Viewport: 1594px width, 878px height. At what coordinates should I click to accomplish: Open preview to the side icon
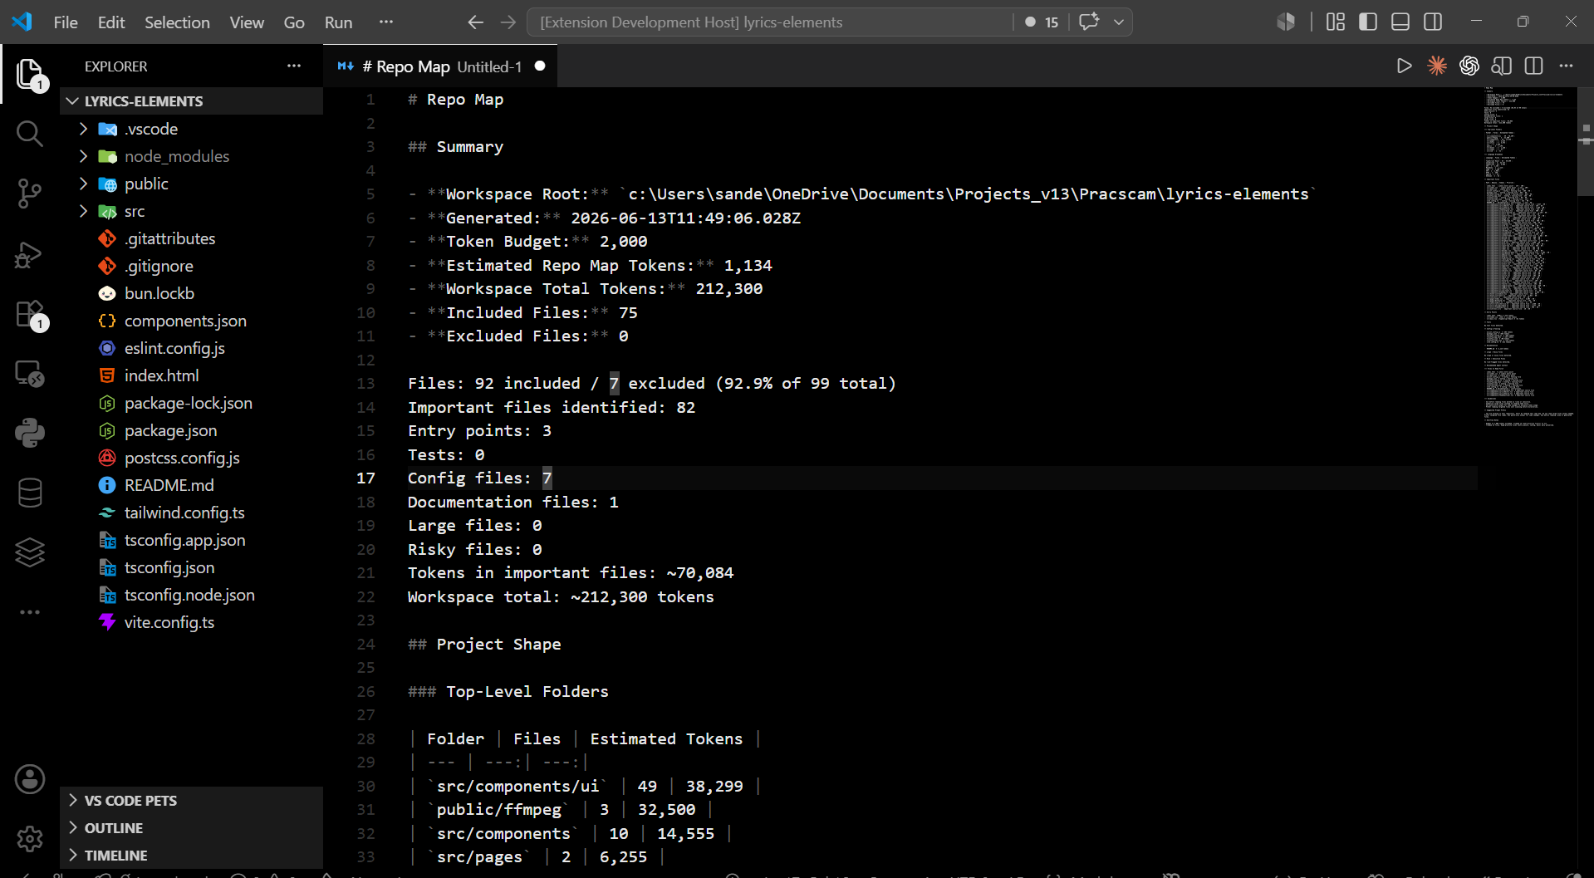tap(1502, 66)
